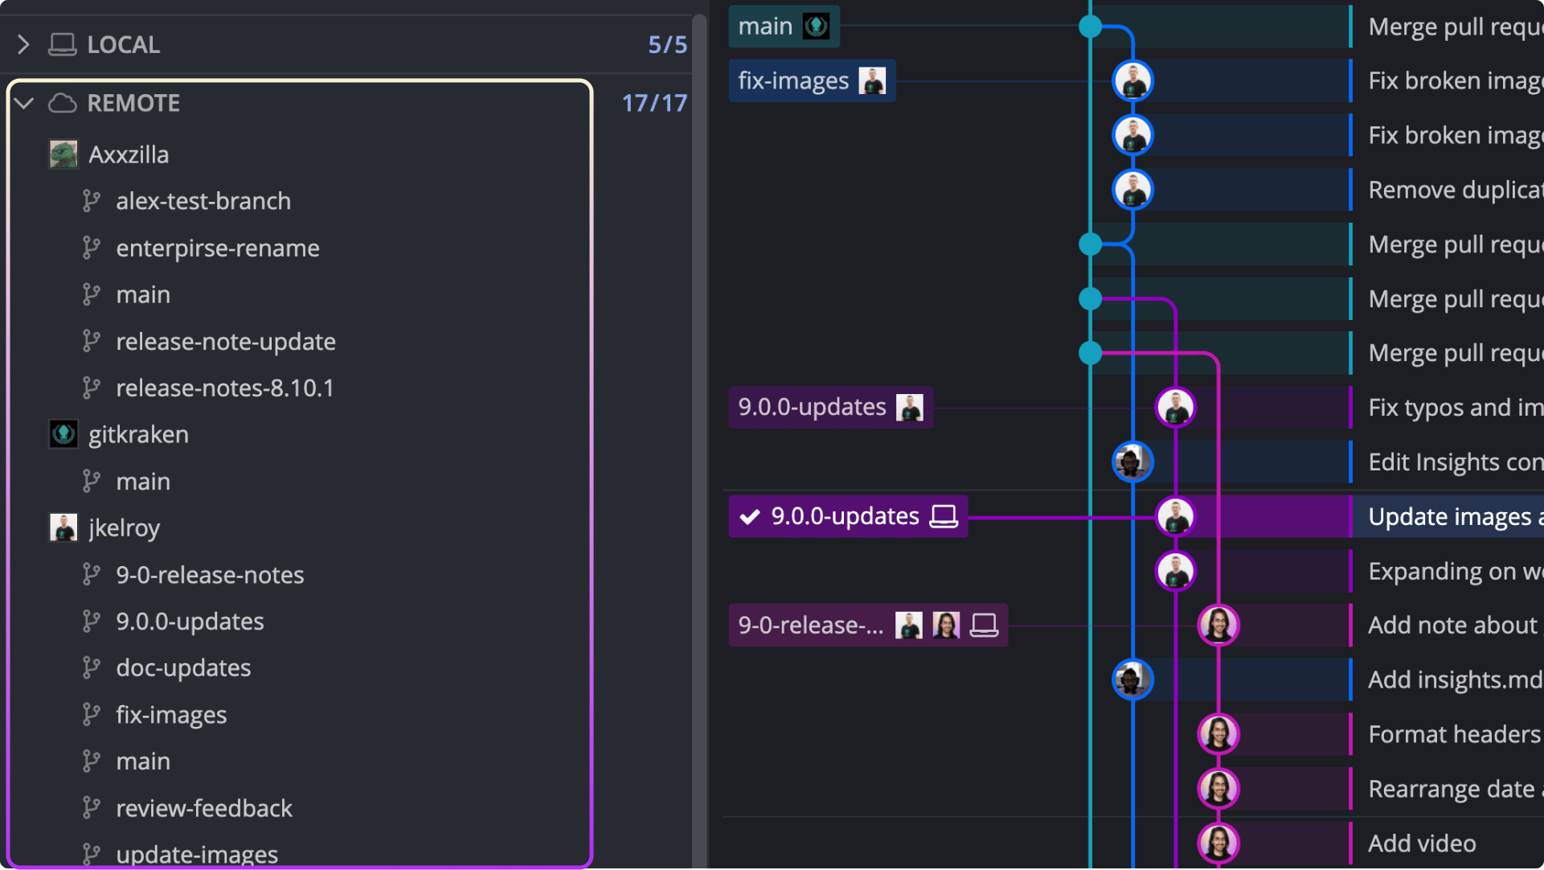1544x870 pixels.
Task: Open the enterpirse-rename remote branch
Action: pos(218,248)
